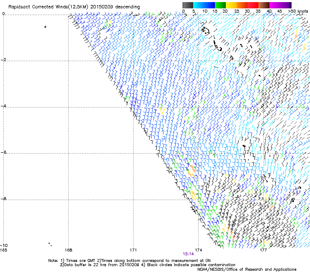Click the 'Times are GMT' note line
The height and width of the screenshot is (272, 310).
click(x=129, y=261)
